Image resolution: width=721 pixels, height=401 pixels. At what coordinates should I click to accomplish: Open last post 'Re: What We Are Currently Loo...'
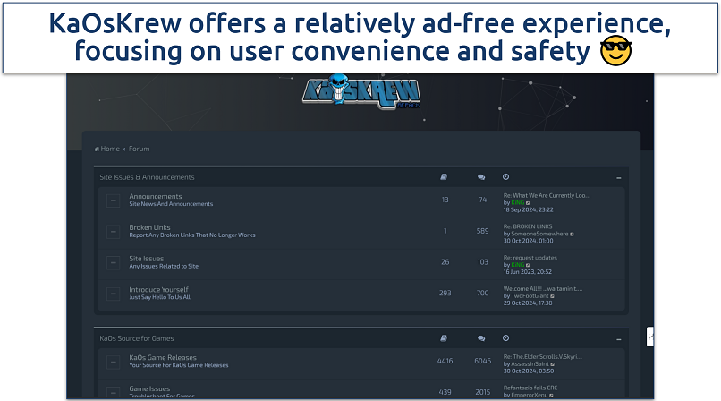coord(547,195)
